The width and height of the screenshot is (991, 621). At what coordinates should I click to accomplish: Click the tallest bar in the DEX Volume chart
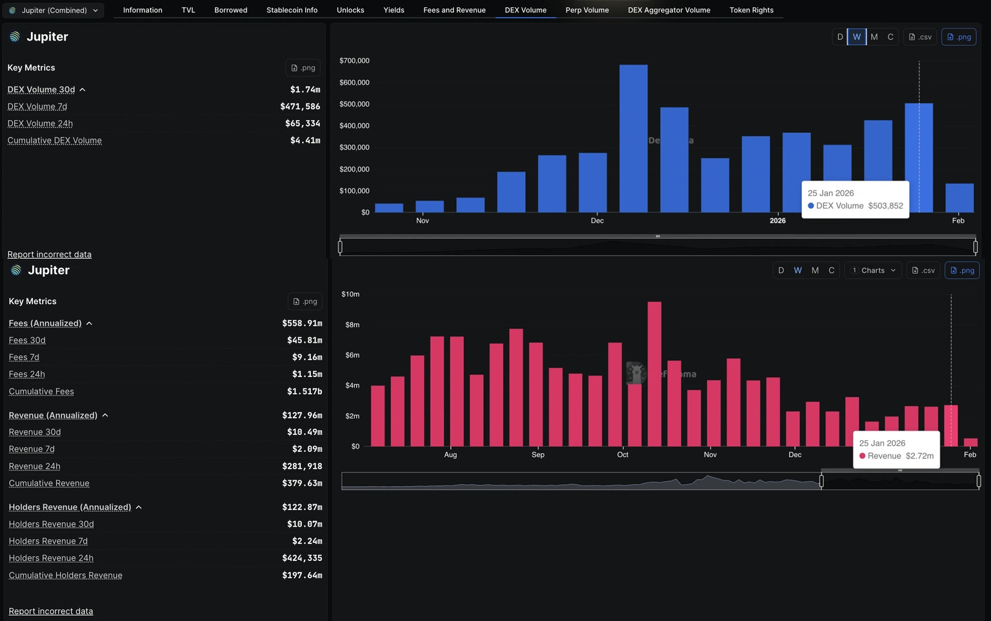[x=633, y=137]
